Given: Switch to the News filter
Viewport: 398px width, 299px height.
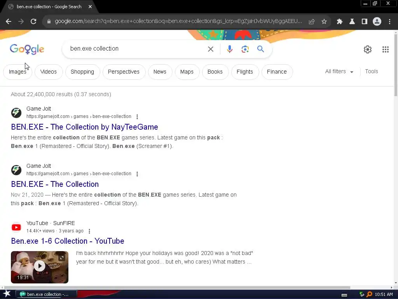Looking at the screenshot, I should tap(160, 72).
